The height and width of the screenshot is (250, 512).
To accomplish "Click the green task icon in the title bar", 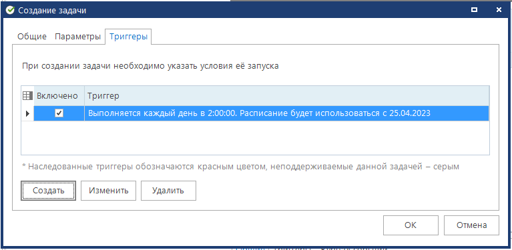I will (x=10, y=11).
